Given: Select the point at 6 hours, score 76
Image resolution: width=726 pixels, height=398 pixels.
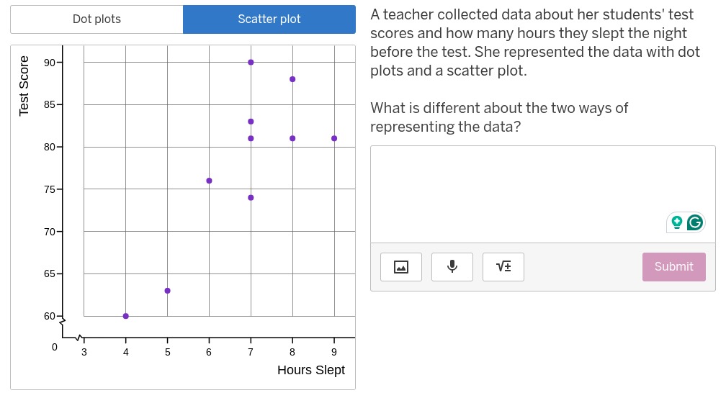Looking at the screenshot, I should (210, 181).
